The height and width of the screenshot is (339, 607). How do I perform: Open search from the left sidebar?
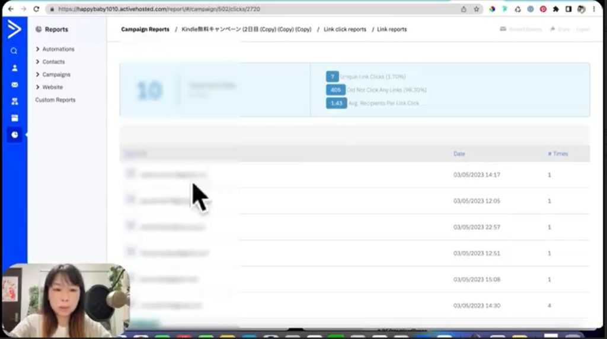tap(14, 51)
